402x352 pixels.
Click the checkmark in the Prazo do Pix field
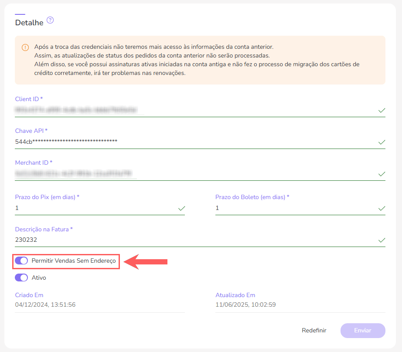click(181, 208)
